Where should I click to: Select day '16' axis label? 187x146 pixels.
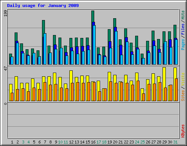click(93, 142)
